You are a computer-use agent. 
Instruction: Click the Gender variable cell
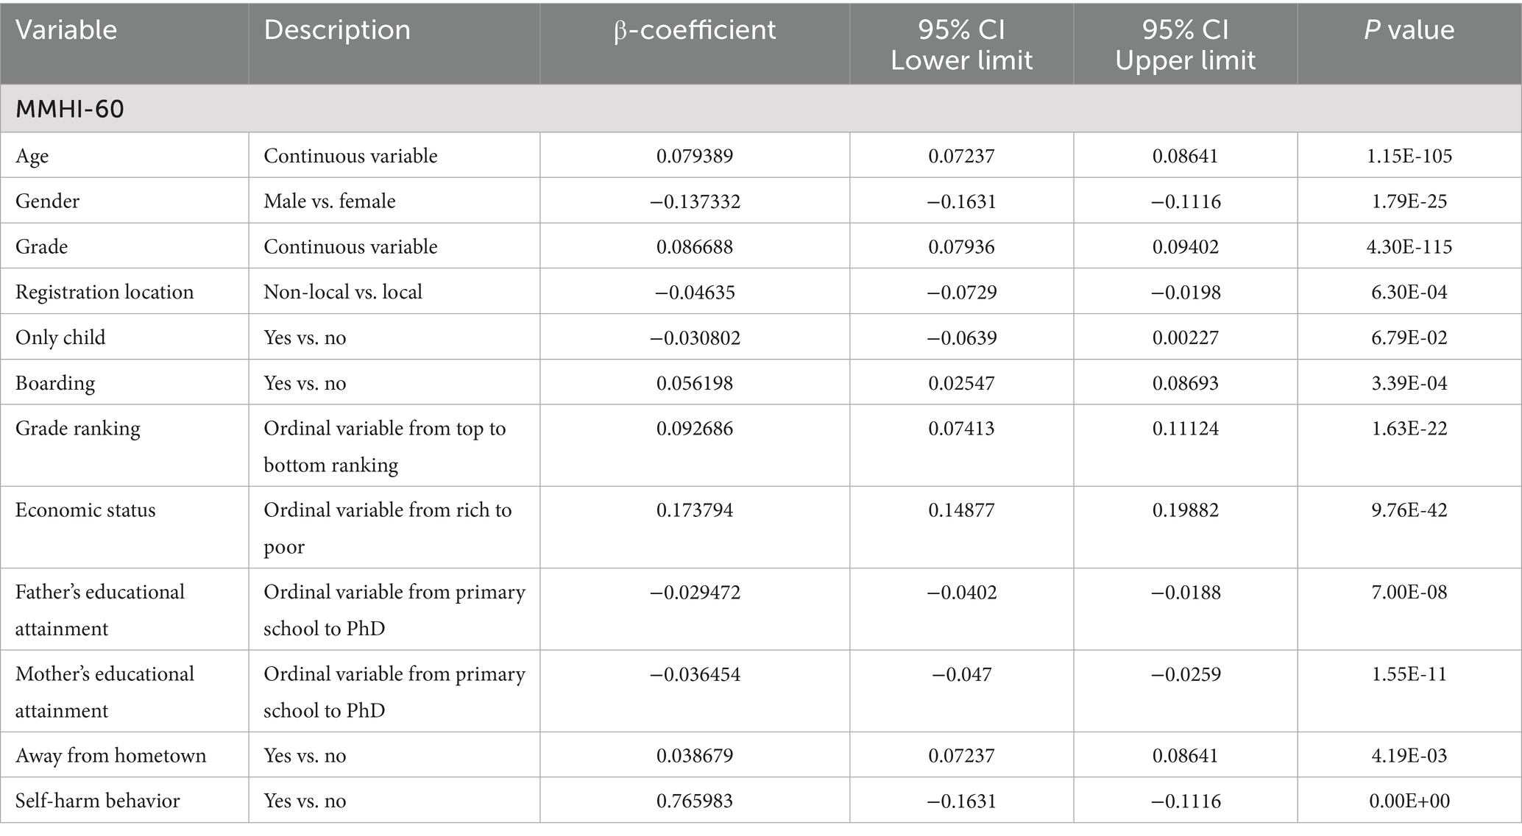coord(48,201)
